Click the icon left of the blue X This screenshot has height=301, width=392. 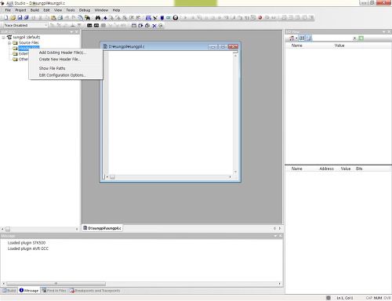147,25
